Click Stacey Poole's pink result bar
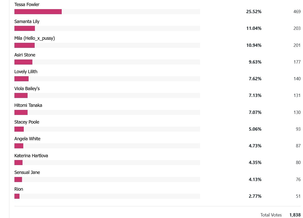 click(19, 129)
